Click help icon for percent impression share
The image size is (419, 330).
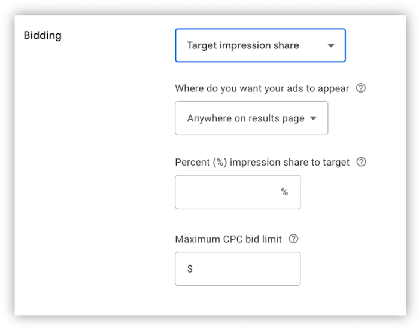click(361, 162)
